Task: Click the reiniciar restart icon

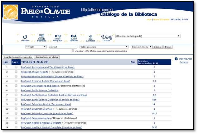Action: tap(25, 37)
